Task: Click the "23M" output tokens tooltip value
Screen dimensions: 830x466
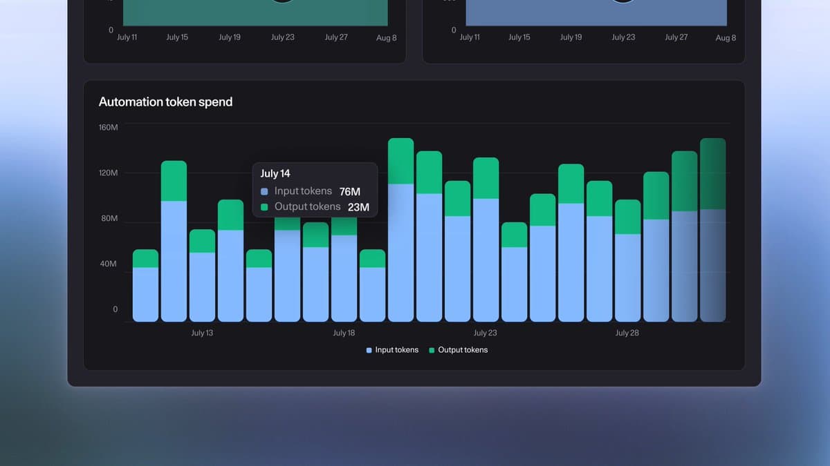Action: (x=358, y=207)
